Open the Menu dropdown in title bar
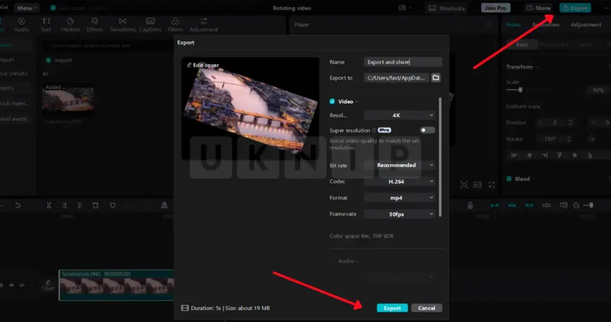 tap(26, 8)
